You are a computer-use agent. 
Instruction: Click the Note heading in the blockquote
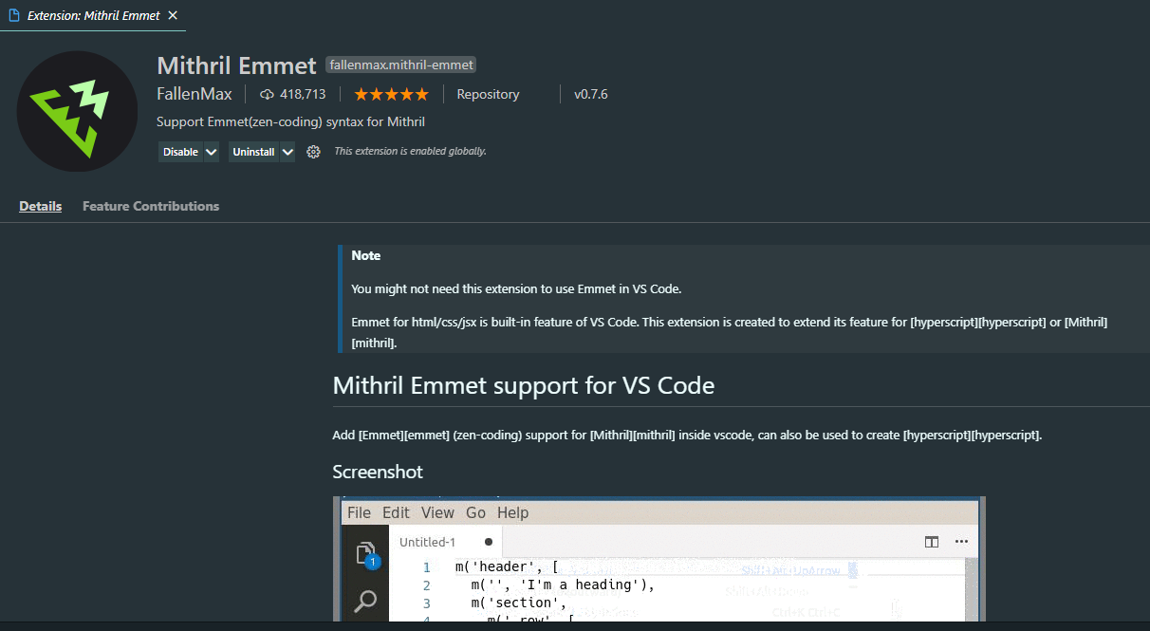pyautogui.click(x=366, y=255)
